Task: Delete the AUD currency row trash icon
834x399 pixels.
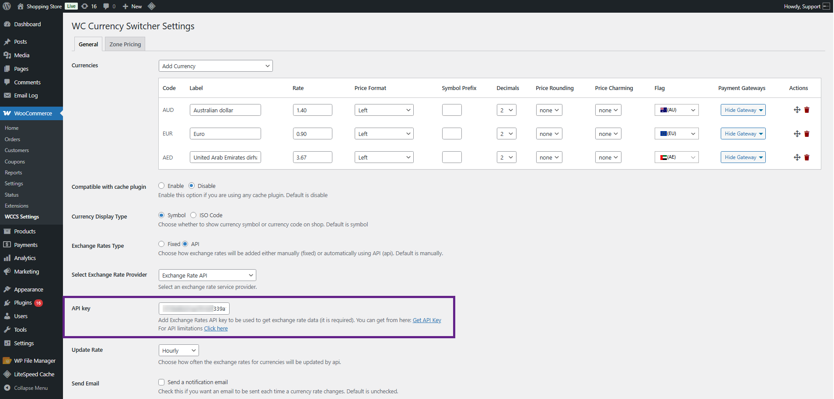Action: [x=807, y=110]
